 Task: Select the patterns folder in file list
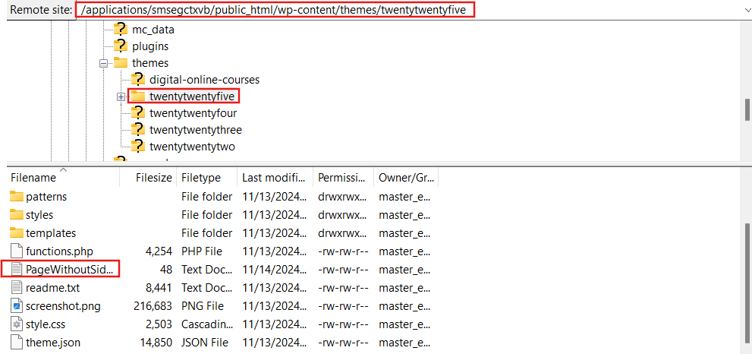click(x=46, y=197)
